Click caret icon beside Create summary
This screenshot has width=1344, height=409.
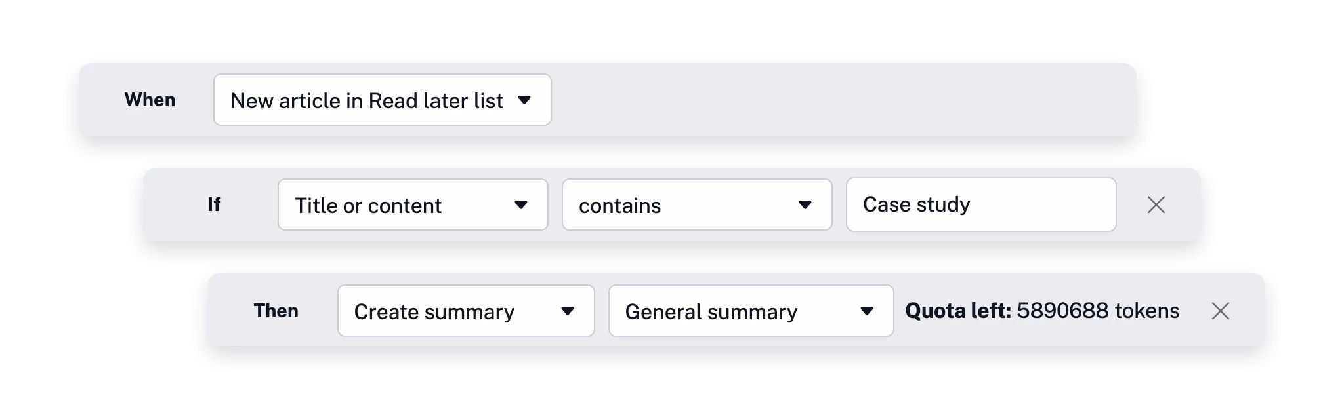568,311
